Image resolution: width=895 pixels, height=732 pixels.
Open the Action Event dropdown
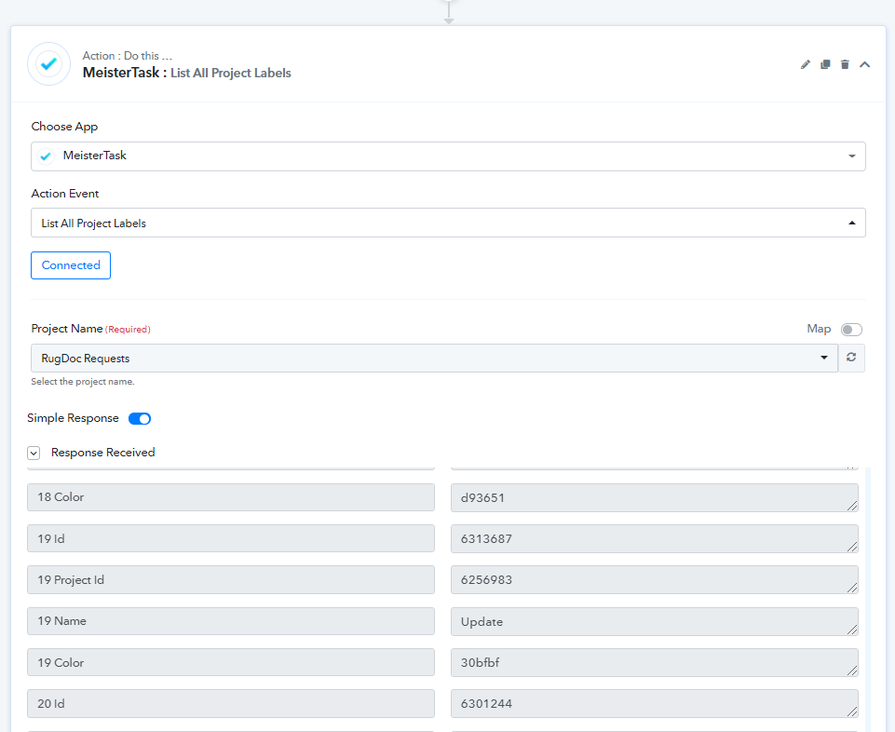click(x=448, y=223)
